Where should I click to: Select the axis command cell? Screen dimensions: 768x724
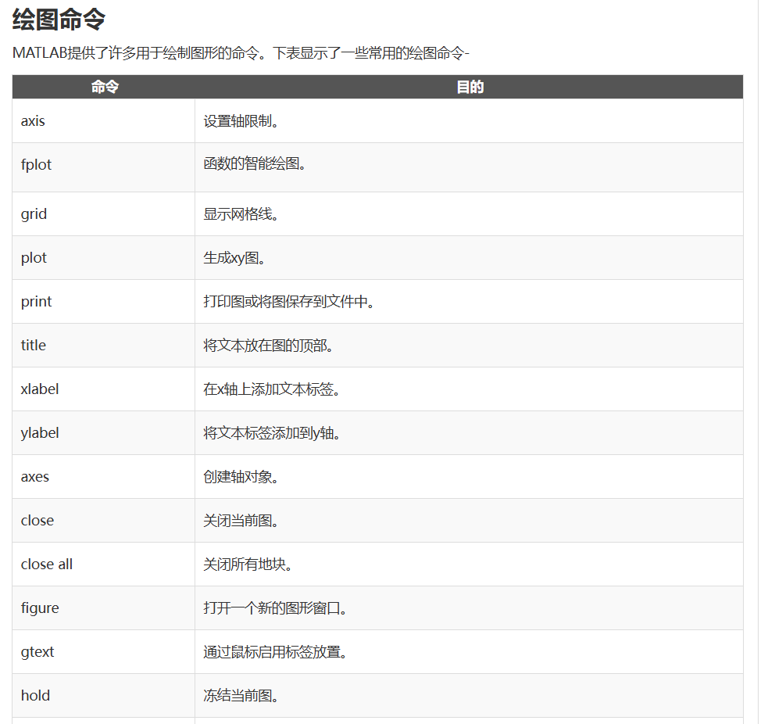pyautogui.click(x=104, y=121)
